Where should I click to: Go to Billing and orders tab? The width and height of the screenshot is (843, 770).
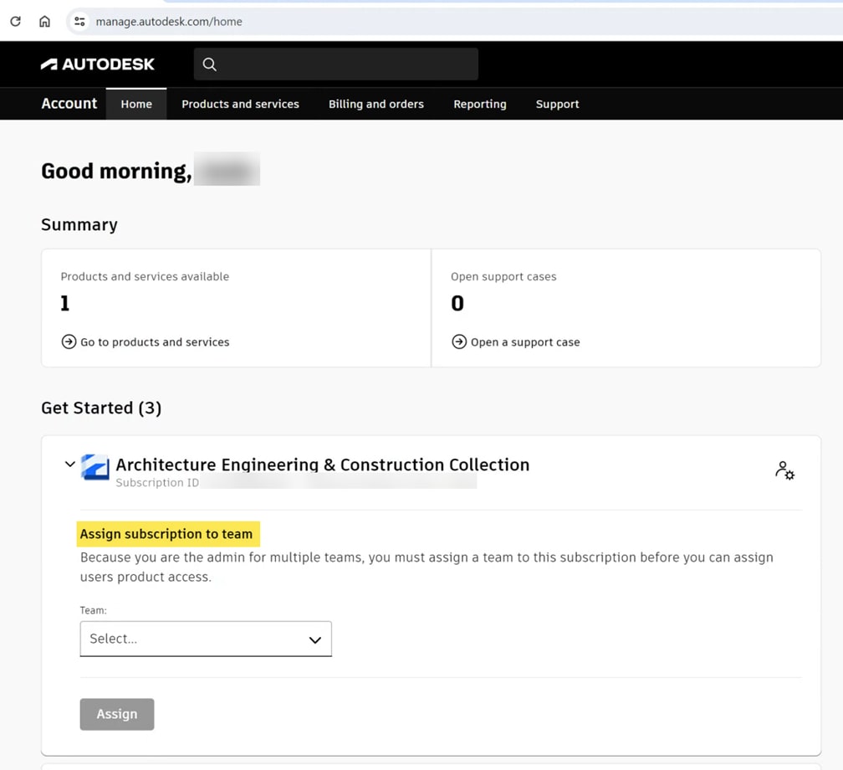tap(376, 104)
